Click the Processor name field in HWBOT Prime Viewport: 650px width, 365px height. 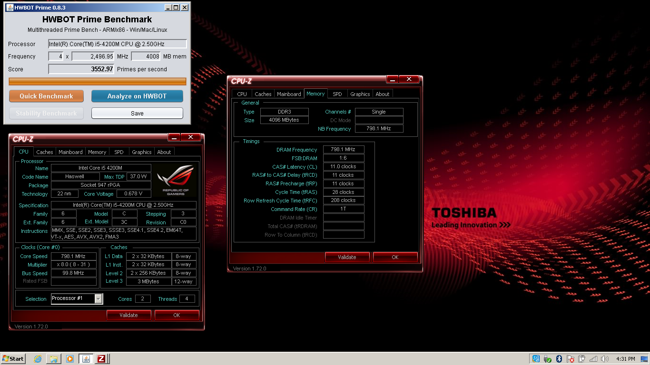click(x=117, y=44)
